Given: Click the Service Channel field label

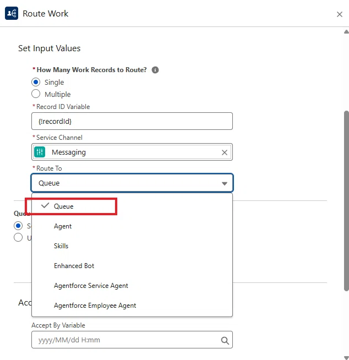Looking at the screenshot, I should tap(59, 138).
